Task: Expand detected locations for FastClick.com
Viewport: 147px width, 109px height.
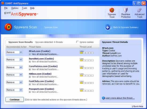Action: tap(30, 84)
